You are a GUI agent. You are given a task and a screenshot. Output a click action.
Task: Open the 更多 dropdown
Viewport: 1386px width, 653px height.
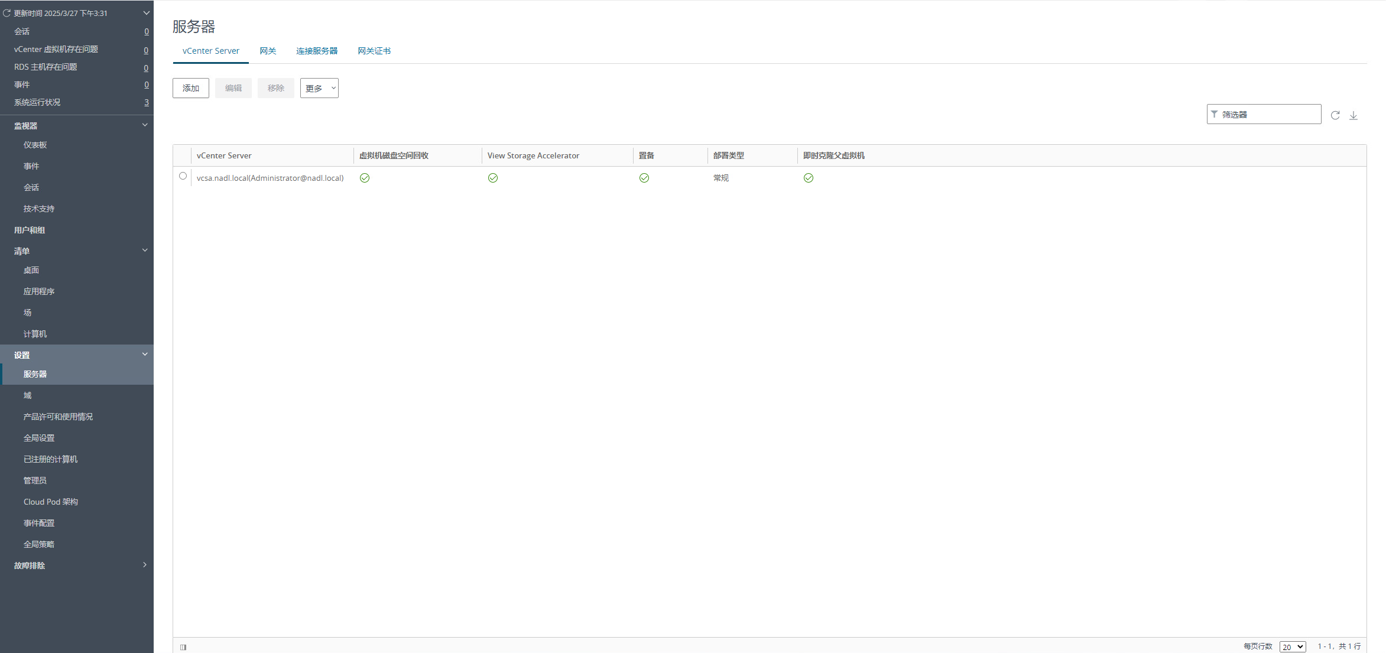tap(319, 88)
